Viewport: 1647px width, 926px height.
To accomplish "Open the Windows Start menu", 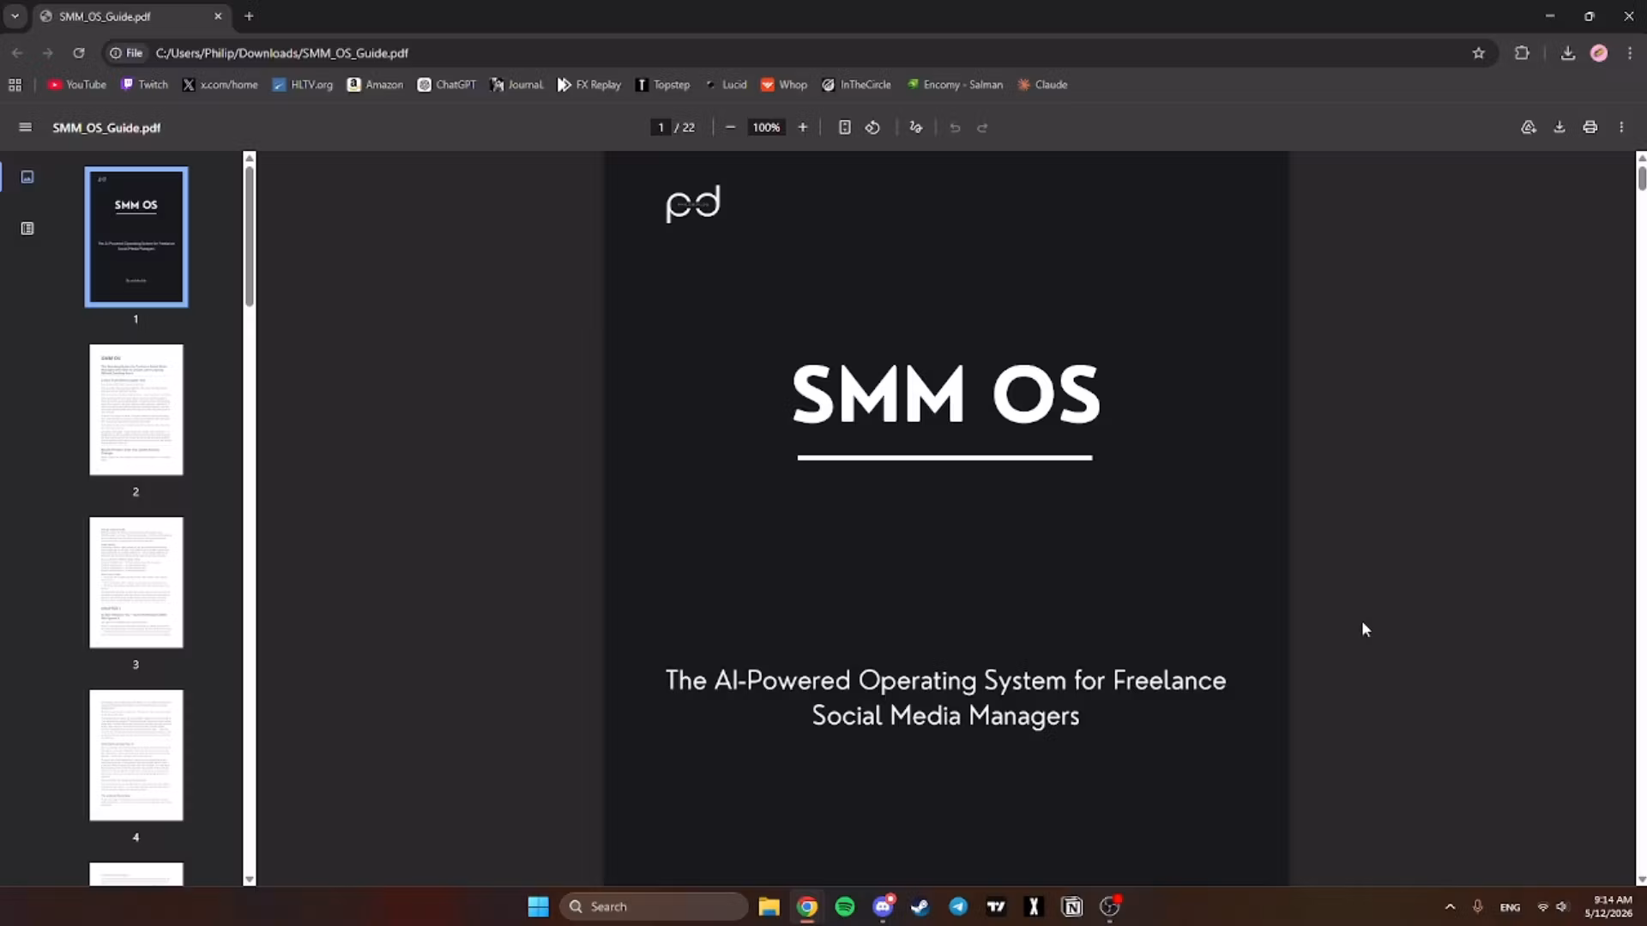I will (x=538, y=906).
